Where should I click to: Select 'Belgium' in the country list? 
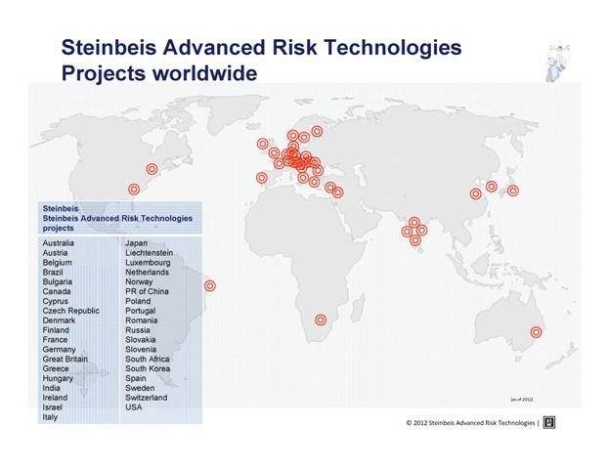coord(57,263)
